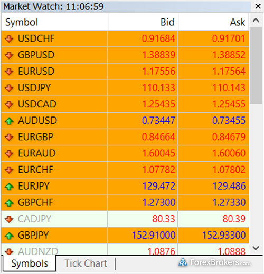Click the green up arrow beside GBPCHF
The height and width of the screenshot is (274, 264).
pos(9,203)
